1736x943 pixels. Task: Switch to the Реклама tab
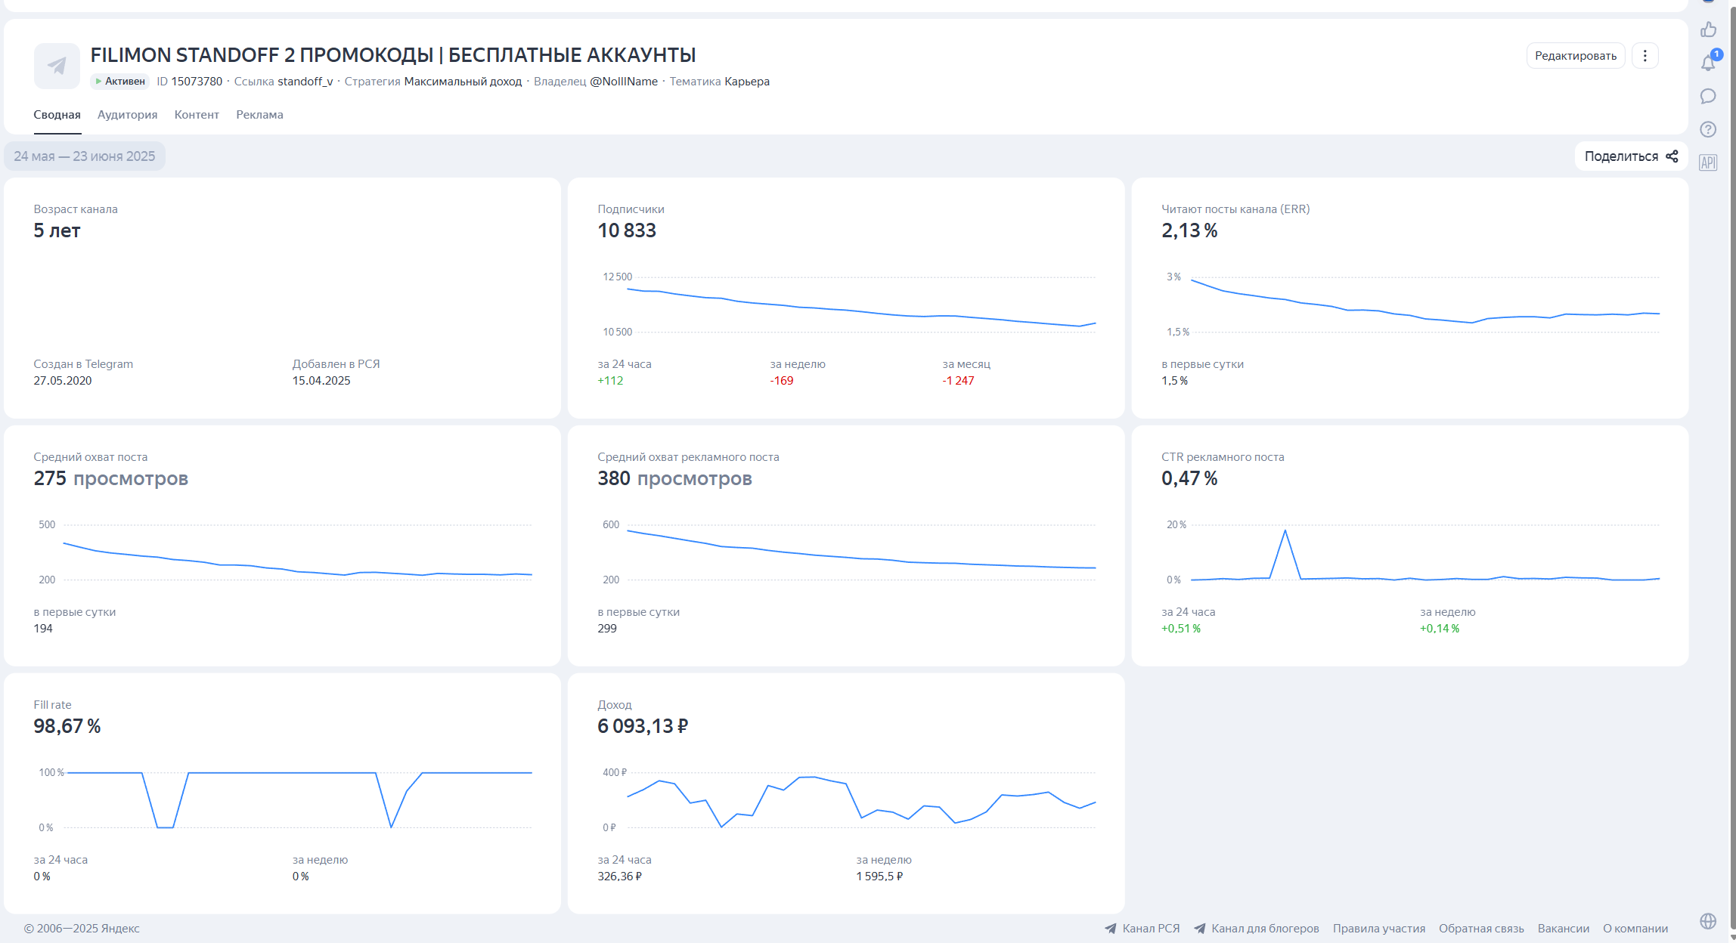click(259, 115)
